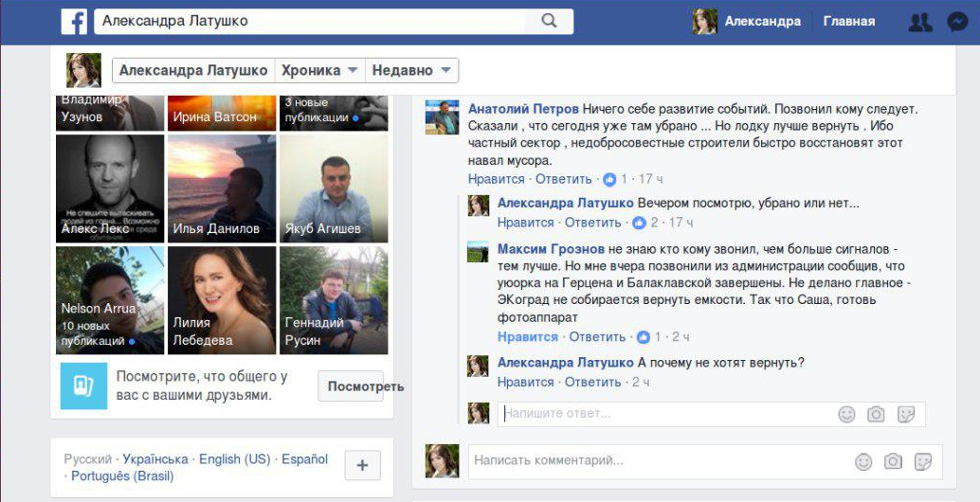Open friend tile Алекс Лекс
The image size is (980, 502).
tap(110, 188)
